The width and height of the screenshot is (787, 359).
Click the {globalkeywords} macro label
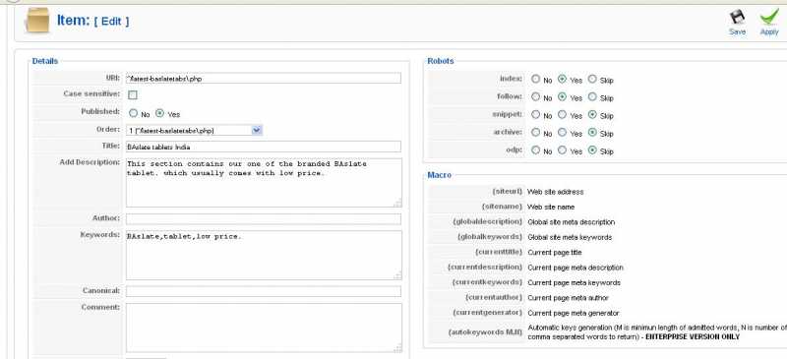tap(490, 237)
